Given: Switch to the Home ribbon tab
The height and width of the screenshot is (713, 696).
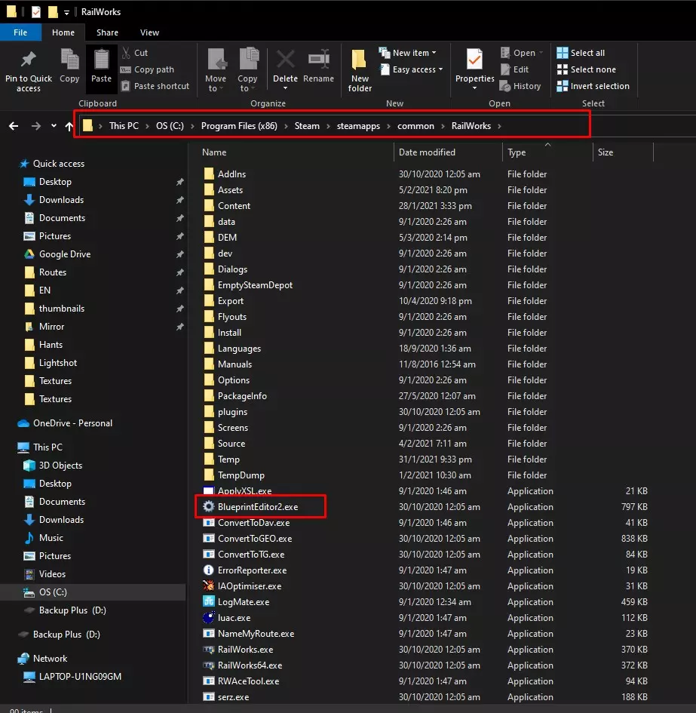Looking at the screenshot, I should coord(63,32).
